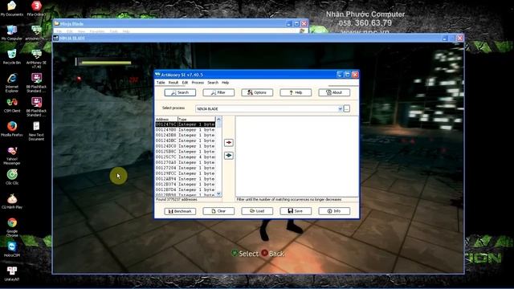Open ArtMoney SE v7.40 desktop shortcut
The width and height of the screenshot is (514, 289).
36,59
